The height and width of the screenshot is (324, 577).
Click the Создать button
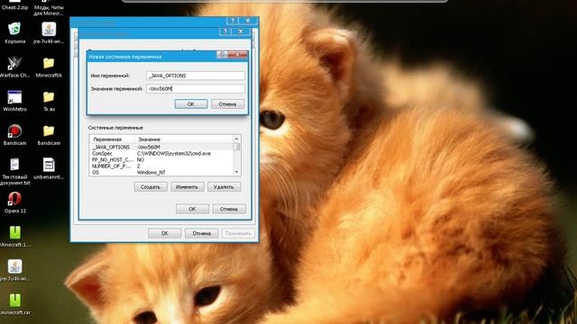click(x=151, y=187)
